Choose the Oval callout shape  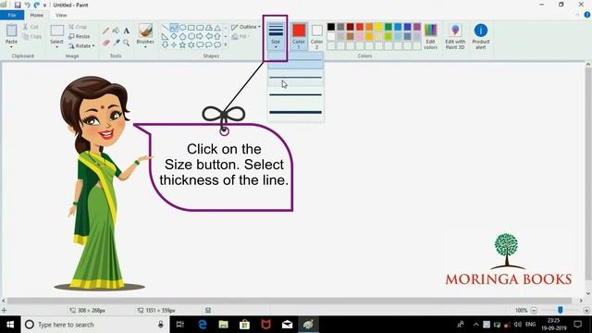point(208,45)
